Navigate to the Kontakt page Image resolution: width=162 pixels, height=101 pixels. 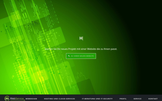(x=153, y=99)
